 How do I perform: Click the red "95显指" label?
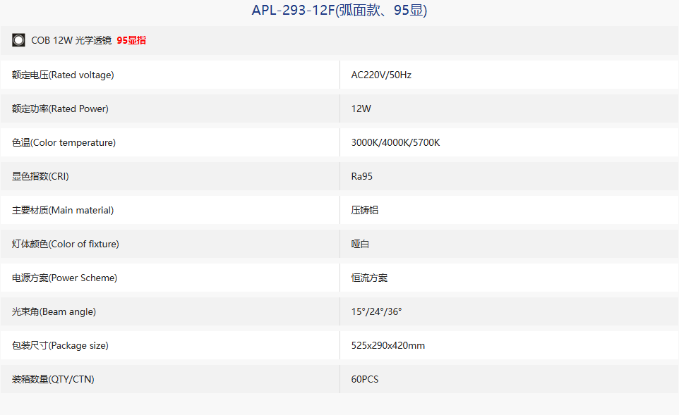[131, 40]
